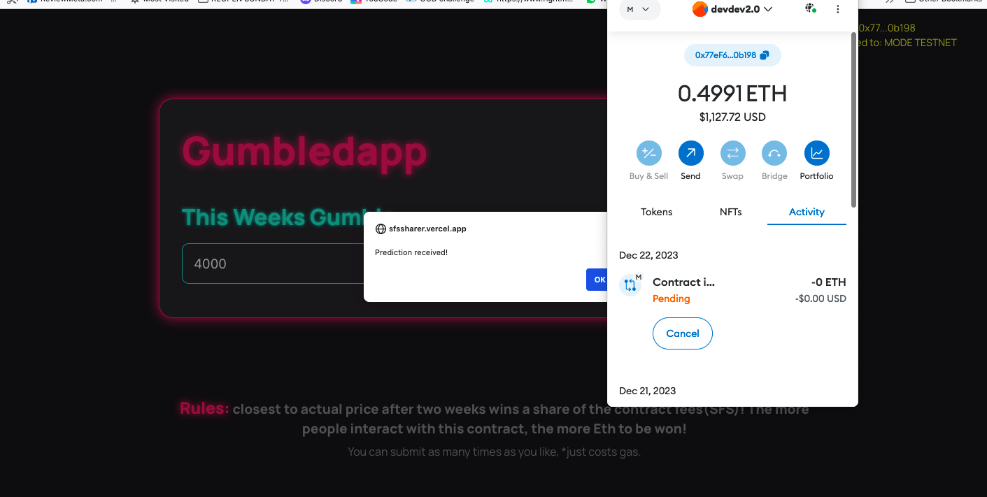The height and width of the screenshot is (497, 987).
Task: Open the three-dot options menu
Action: click(x=838, y=9)
